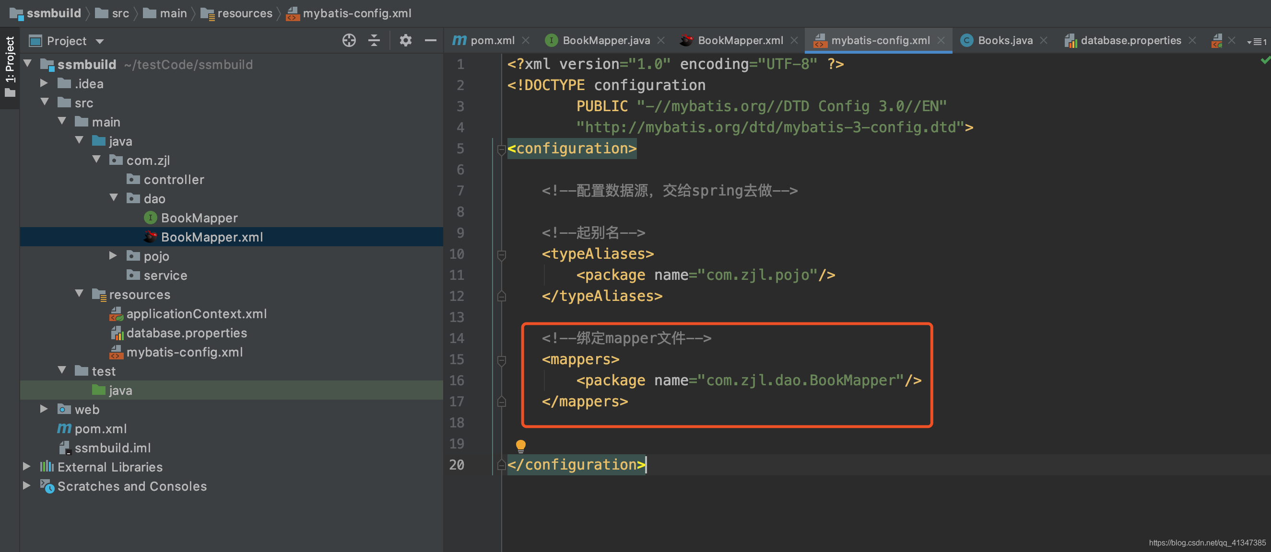Close the database.properties tab
1271x552 pixels.
coord(1192,40)
